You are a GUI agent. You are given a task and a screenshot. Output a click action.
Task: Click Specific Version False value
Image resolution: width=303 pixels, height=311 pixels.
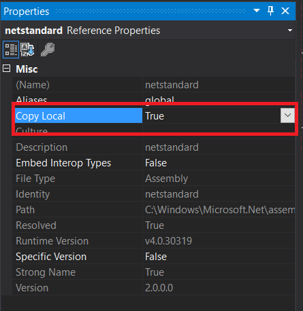(156, 257)
